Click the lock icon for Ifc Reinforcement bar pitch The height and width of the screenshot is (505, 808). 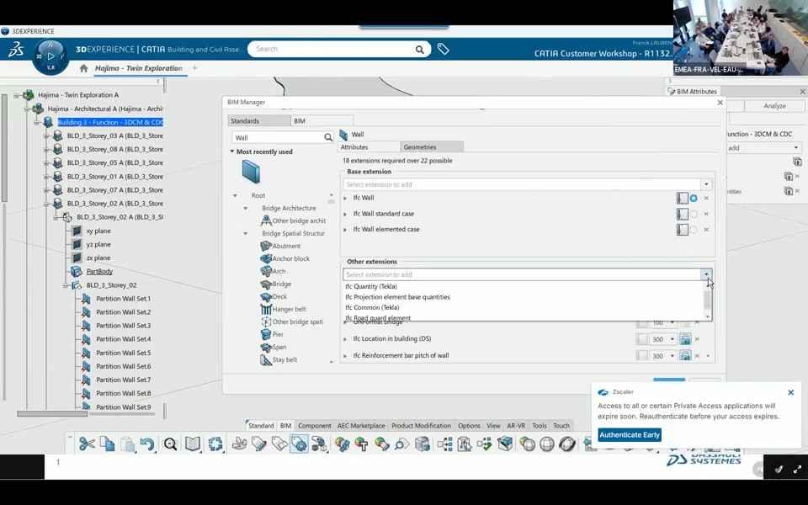[685, 355]
